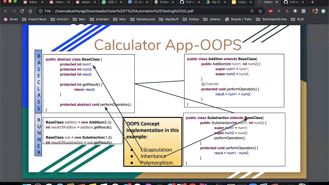
Task: Open the Misc bookmark folder
Action: click(120, 19)
